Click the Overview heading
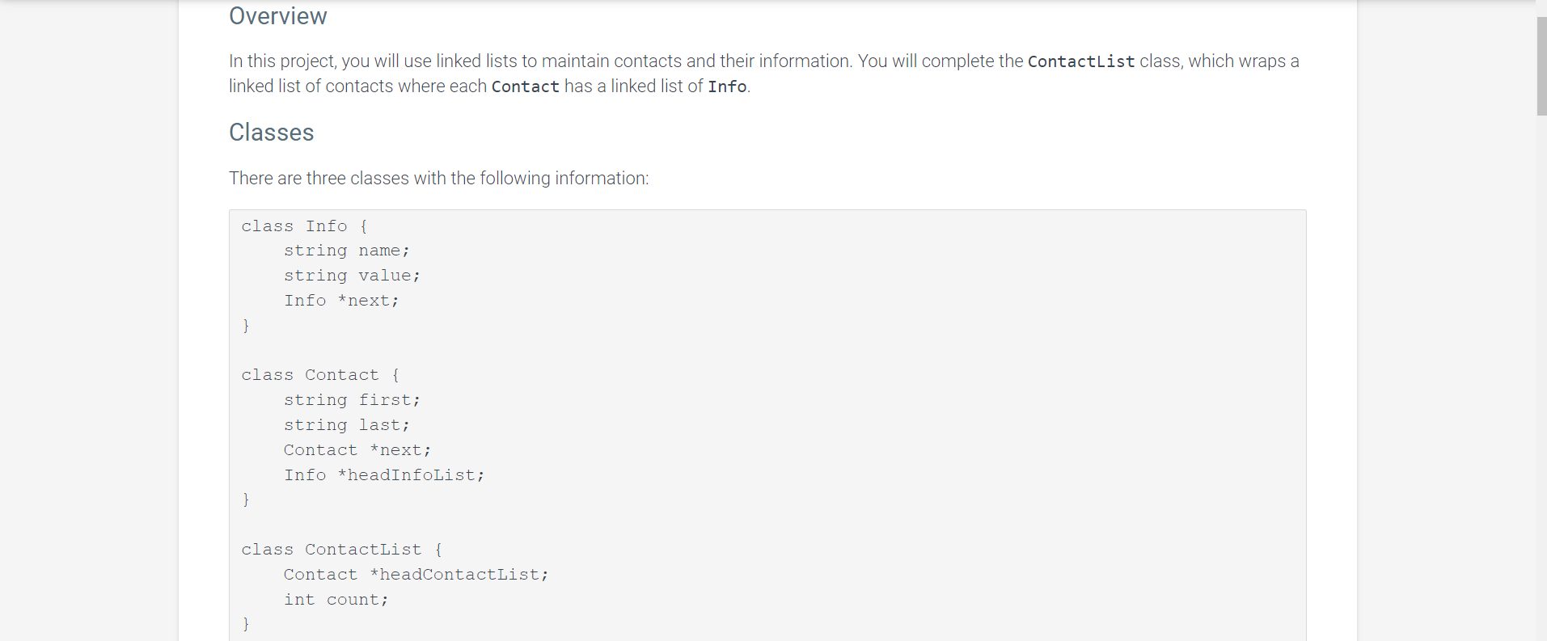The height and width of the screenshot is (641, 1547). click(277, 16)
